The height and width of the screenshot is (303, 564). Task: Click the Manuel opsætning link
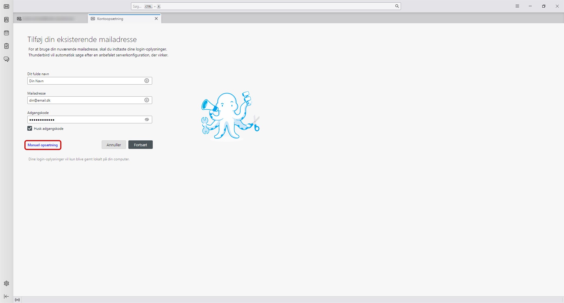[x=43, y=145]
